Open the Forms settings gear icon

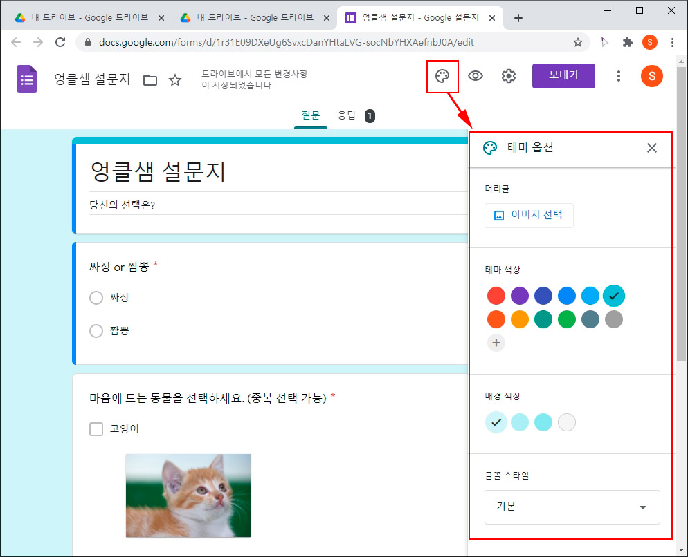tap(509, 76)
